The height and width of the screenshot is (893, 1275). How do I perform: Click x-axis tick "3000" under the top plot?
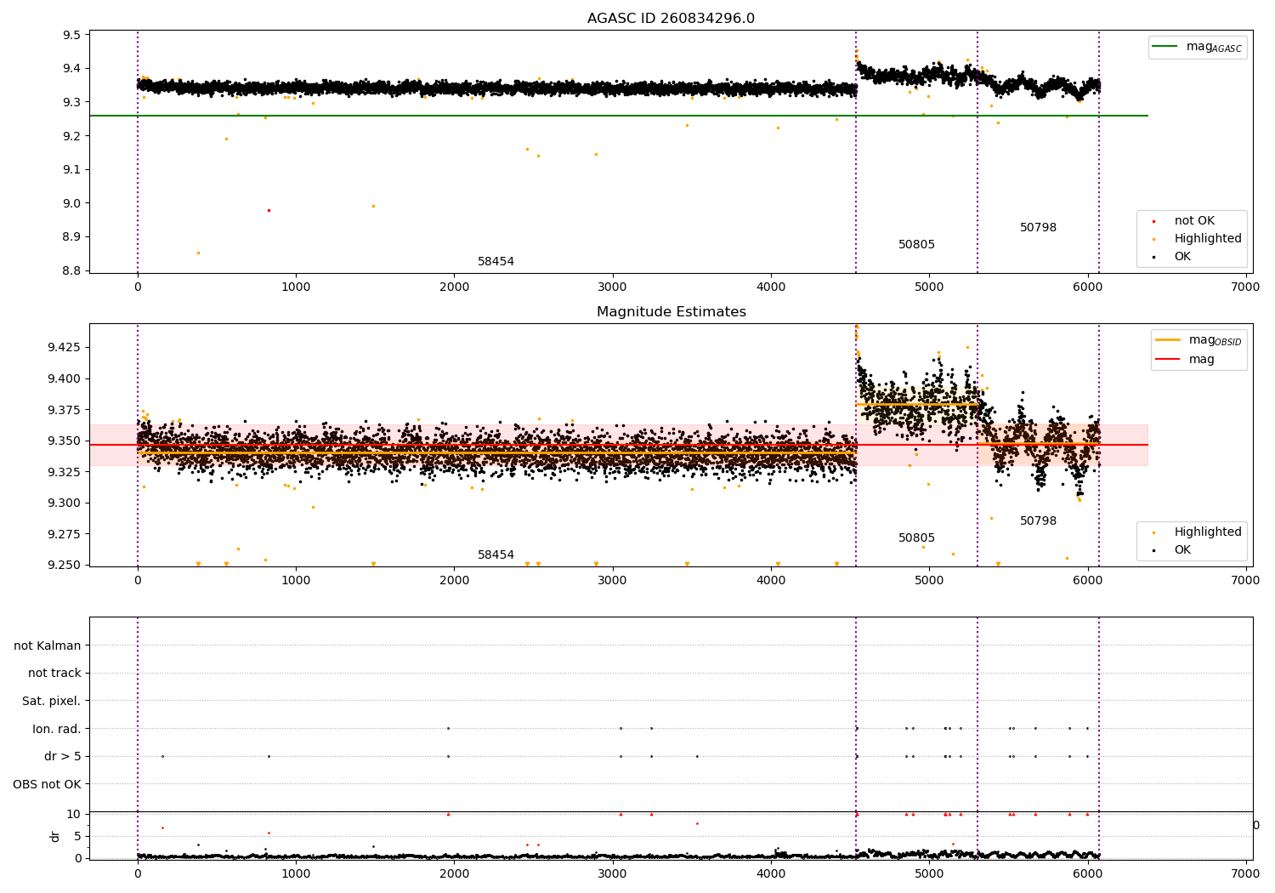[x=613, y=287]
